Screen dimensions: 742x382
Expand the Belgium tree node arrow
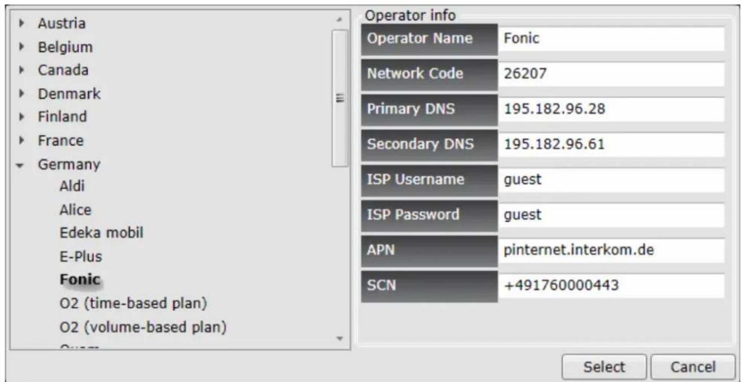point(23,48)
